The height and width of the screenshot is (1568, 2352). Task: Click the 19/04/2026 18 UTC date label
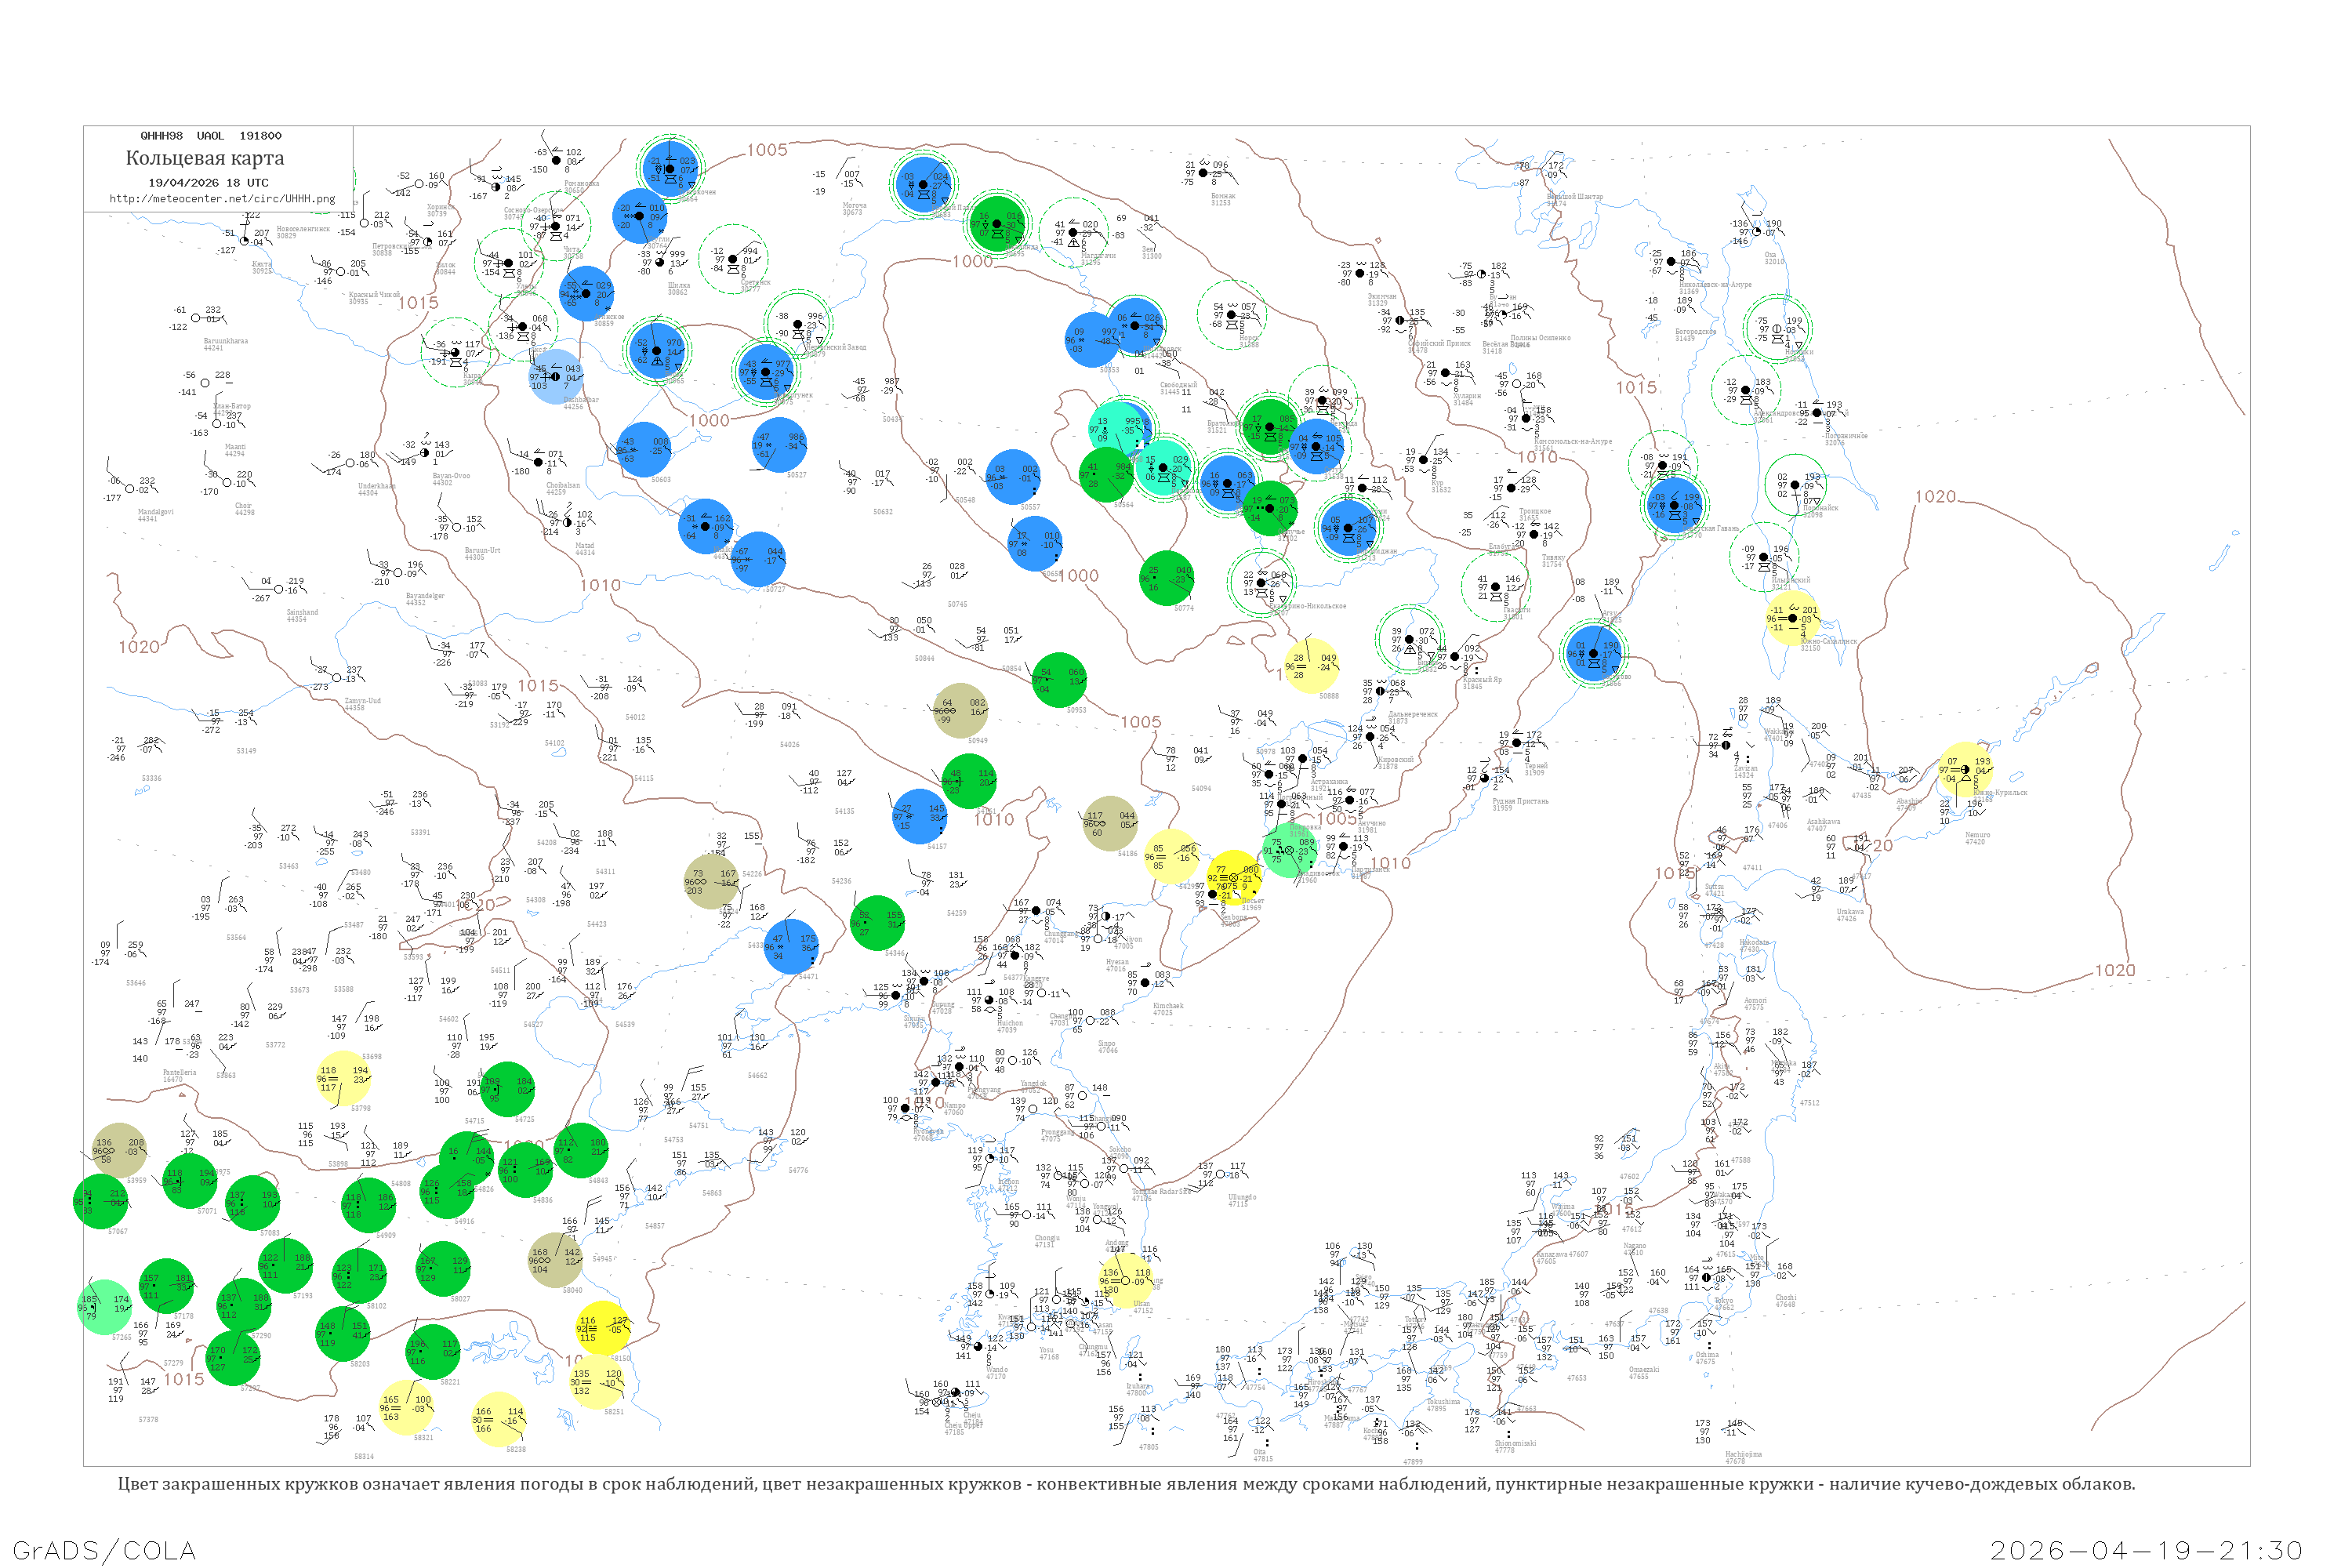pyautogui.click(x=208, y=183)
